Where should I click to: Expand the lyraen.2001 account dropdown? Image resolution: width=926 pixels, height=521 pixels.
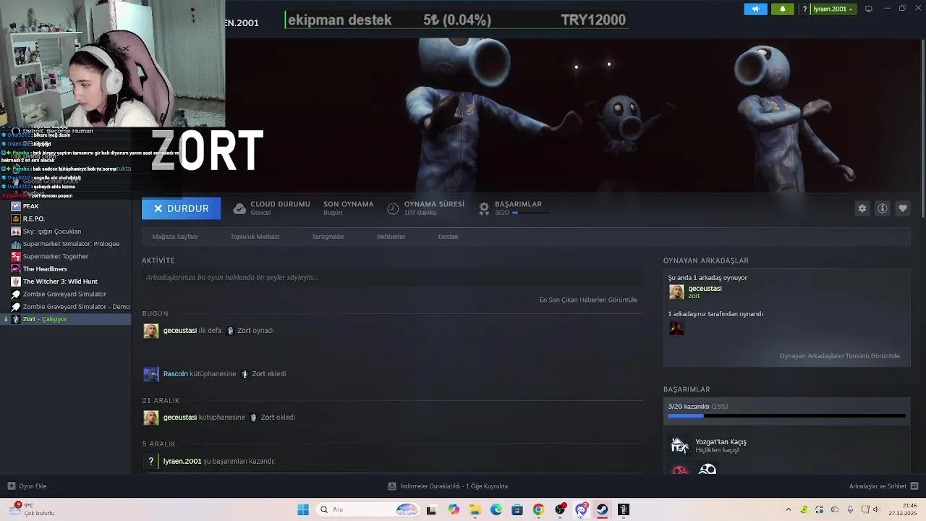(x=833, y=9)
